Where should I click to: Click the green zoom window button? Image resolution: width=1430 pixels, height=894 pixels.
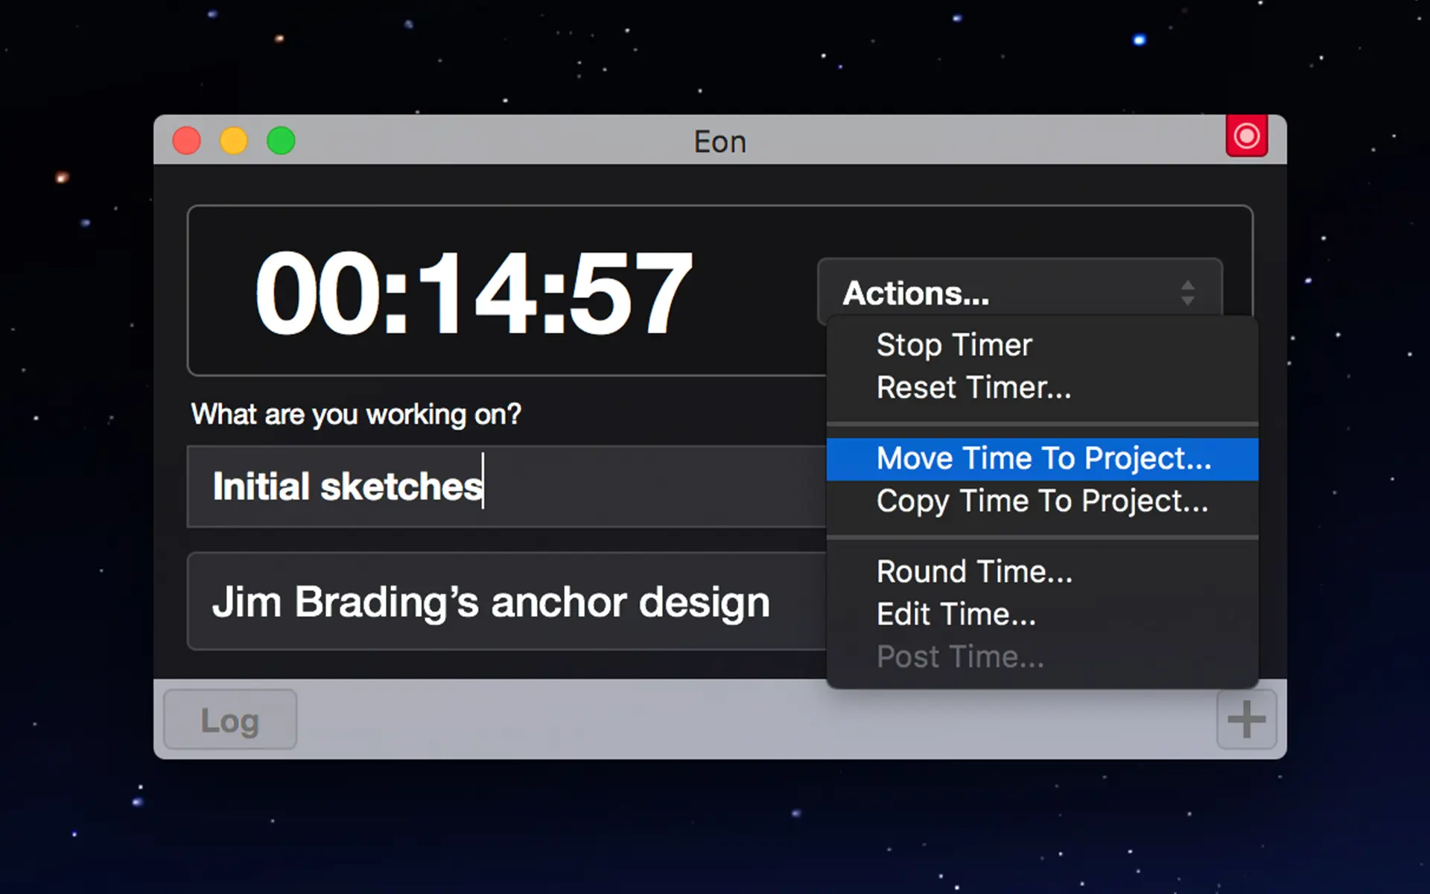[x=281, y=140]
